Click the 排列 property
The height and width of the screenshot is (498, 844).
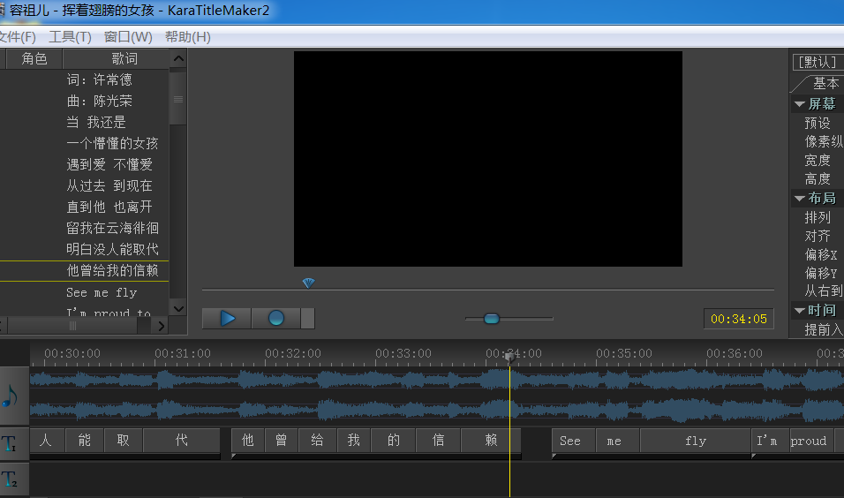pos(818,217)
